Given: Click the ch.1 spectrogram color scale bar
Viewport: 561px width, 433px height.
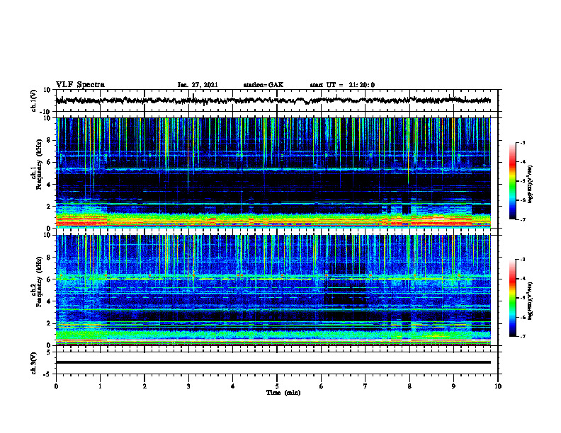Looking at the screenshot, I should [x=512, y=181].
